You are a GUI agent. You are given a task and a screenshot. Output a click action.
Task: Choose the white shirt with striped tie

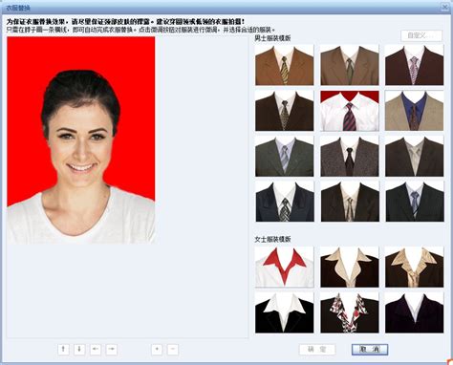click(x=350, y=111)
